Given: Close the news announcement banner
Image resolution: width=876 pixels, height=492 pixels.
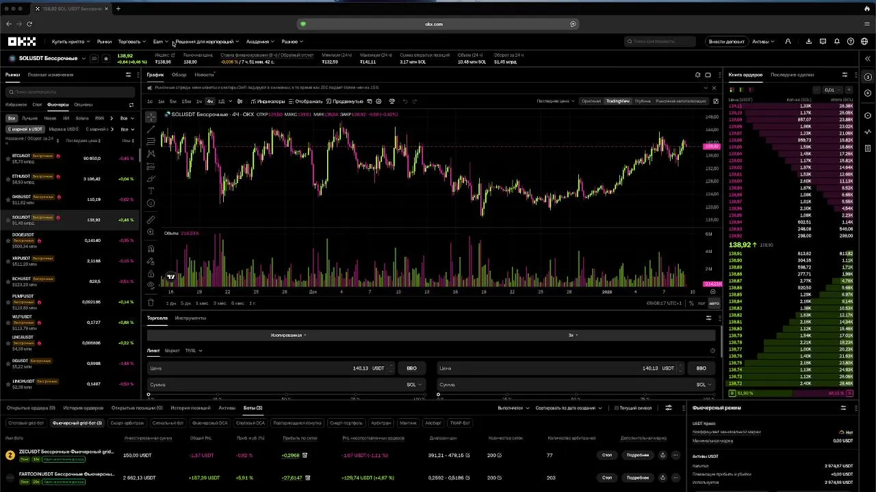Looking at the screenshot, I should [714, 87].
